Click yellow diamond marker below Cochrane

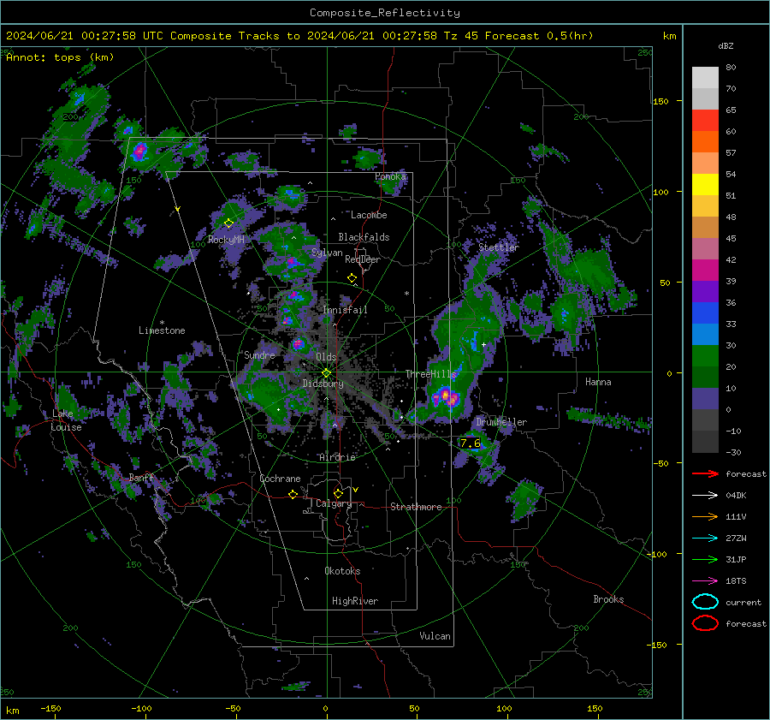293,495
